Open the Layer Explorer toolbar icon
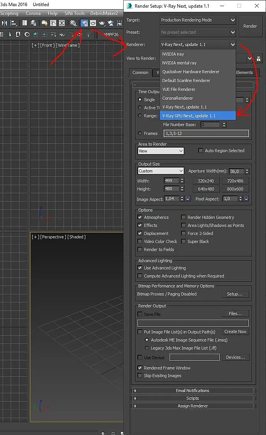266x435 pixels. pos(33,23)
